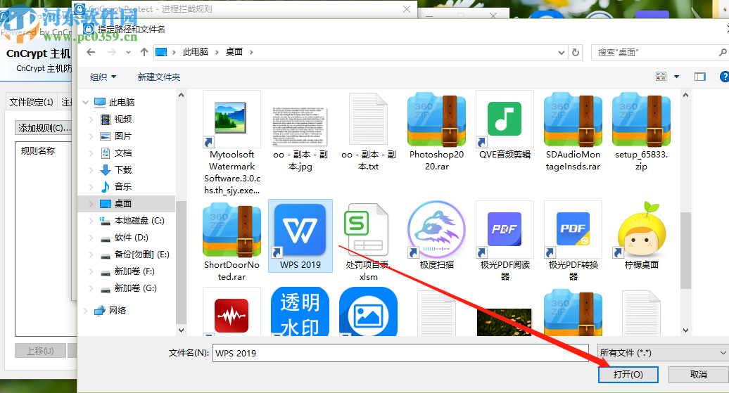Expand the 下载 tree node
The height and width of the screenshot is (393, 729).
91,170
